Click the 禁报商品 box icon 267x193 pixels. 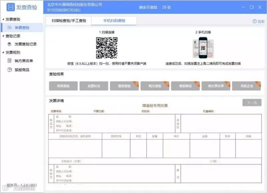(10, 70)
